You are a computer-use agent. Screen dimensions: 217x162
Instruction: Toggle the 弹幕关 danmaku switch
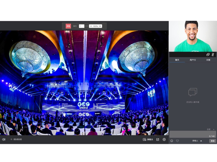(148, 139)
